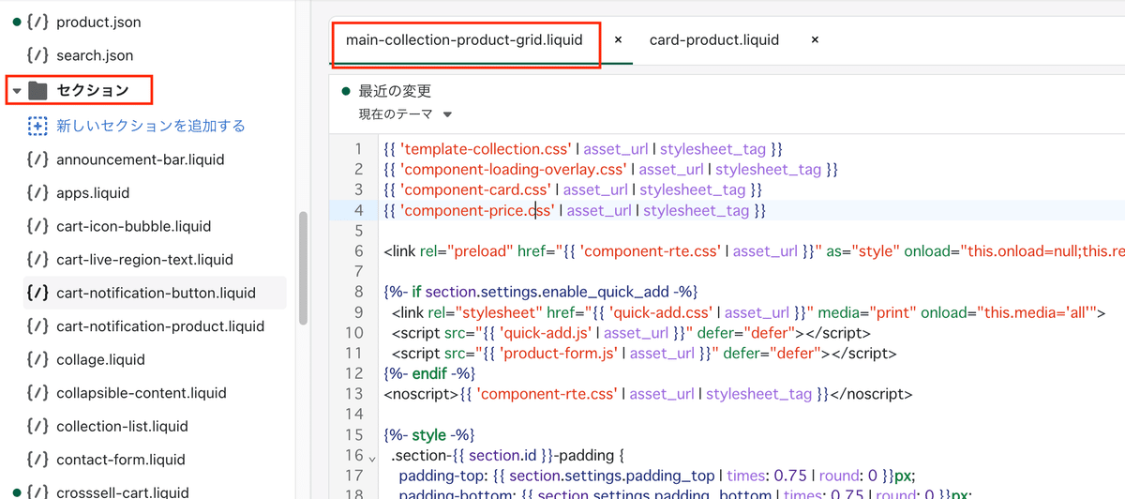Open cart-notification-product.liquid file
1125x499 pixels.
[160, 326]
